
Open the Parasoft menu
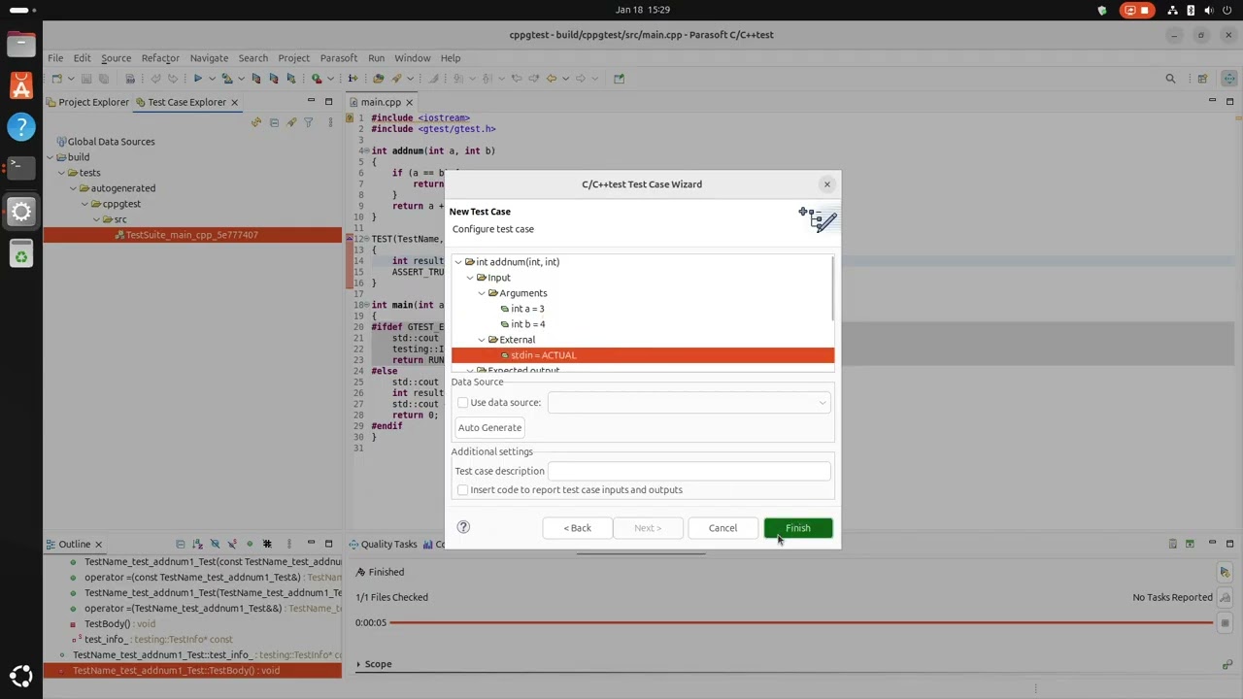[339, 58]
